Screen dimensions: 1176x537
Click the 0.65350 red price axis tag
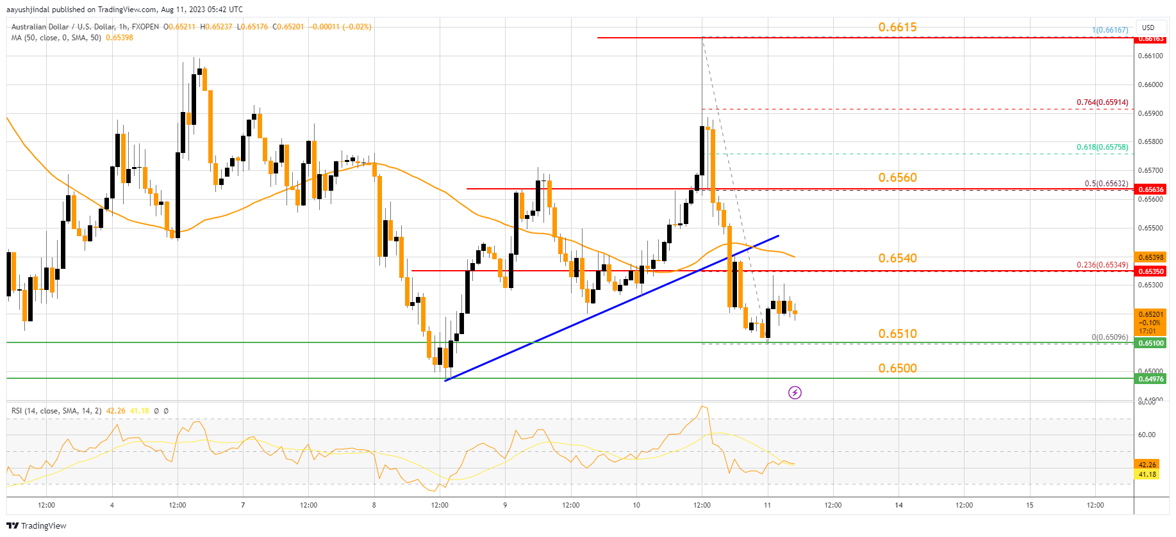(1150, 271)
